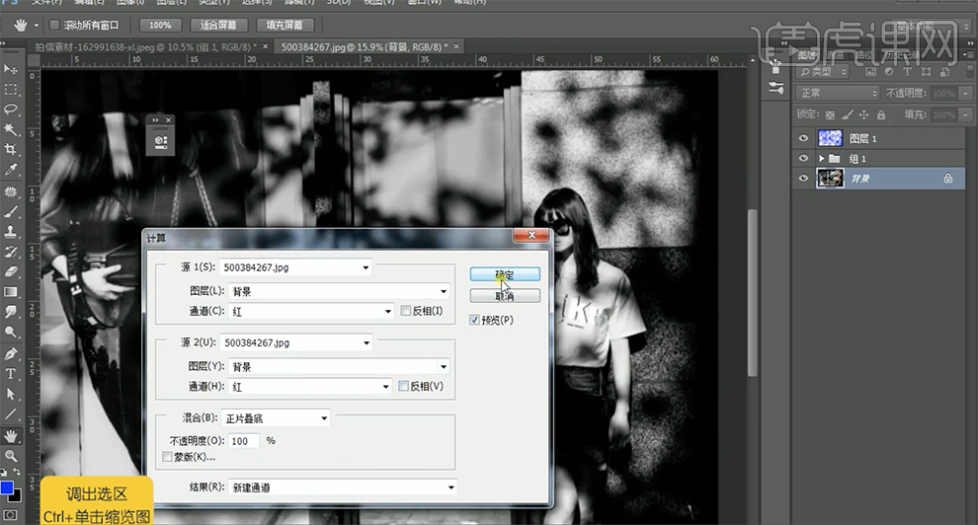Filter layers by smart object icon

click(x=945, y=72)
